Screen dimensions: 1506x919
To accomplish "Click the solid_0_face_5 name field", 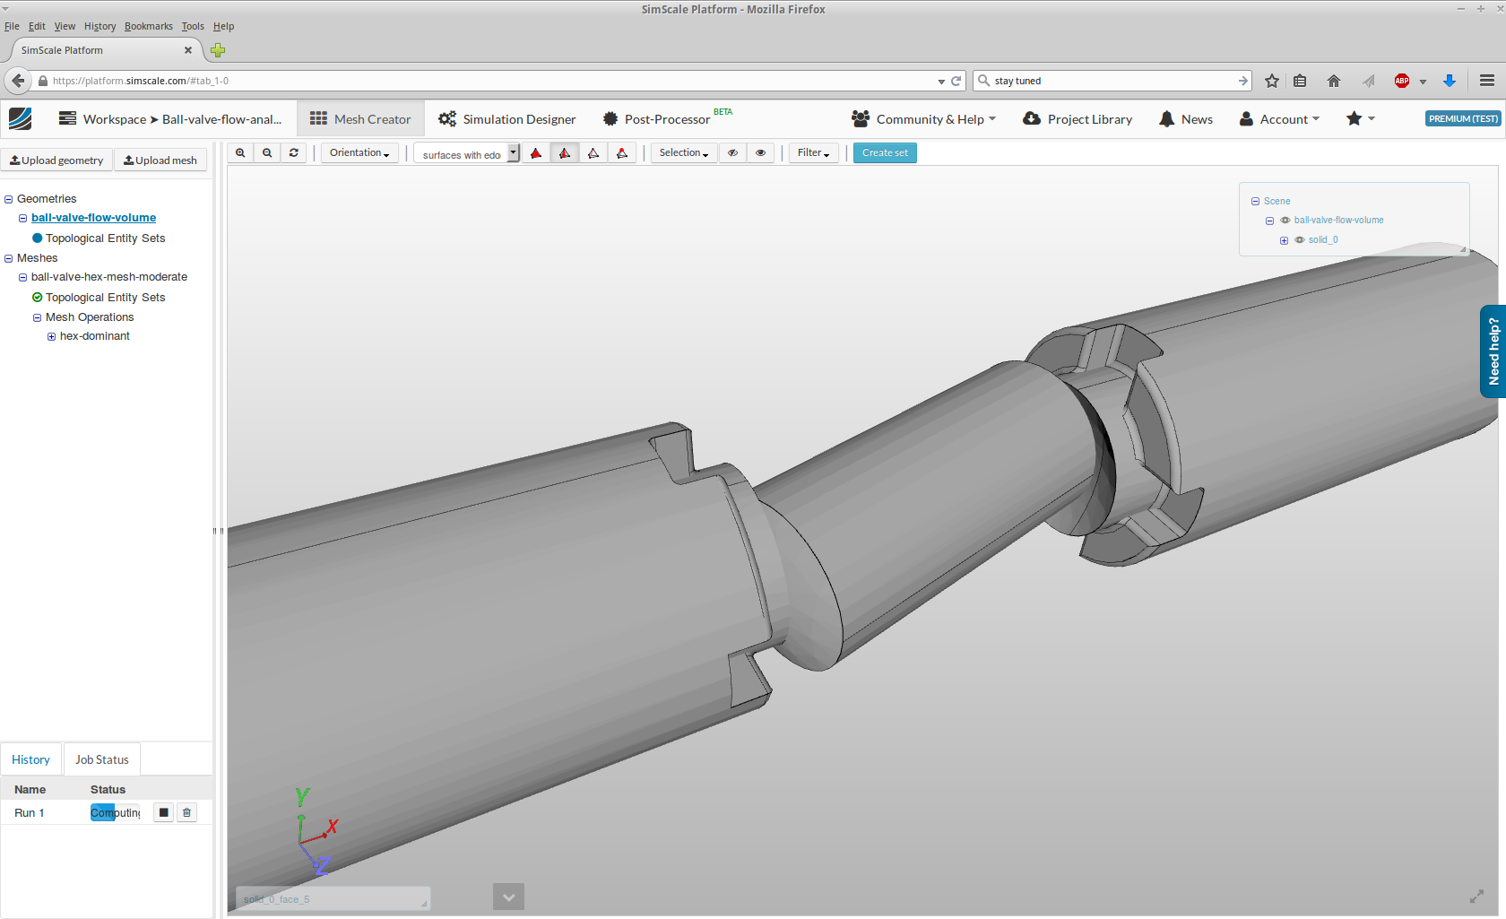I will pos(332,898).
